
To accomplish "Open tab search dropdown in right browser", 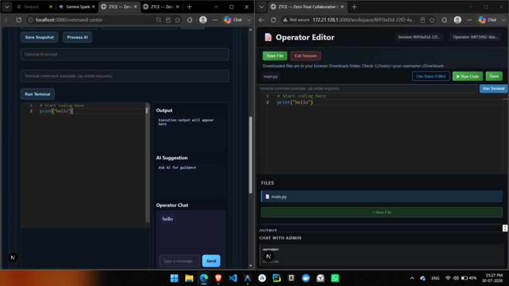I will 261,6.
